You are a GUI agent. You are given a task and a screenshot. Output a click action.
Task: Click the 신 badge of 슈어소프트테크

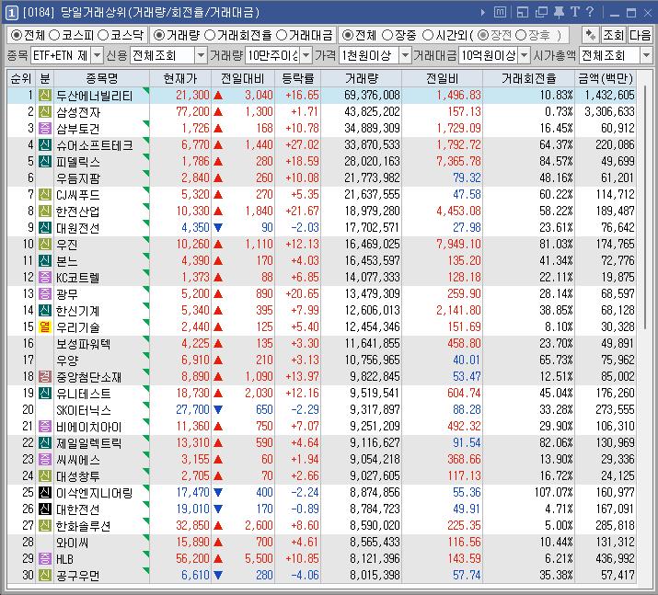[45, 145]
